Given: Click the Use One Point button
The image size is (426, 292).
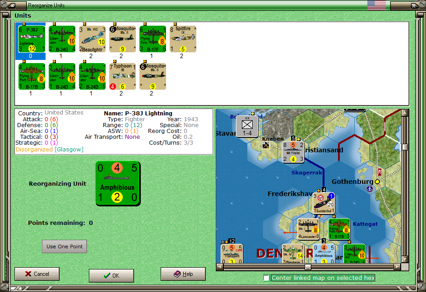Looking at the screenshot, I should pos(65,246).
